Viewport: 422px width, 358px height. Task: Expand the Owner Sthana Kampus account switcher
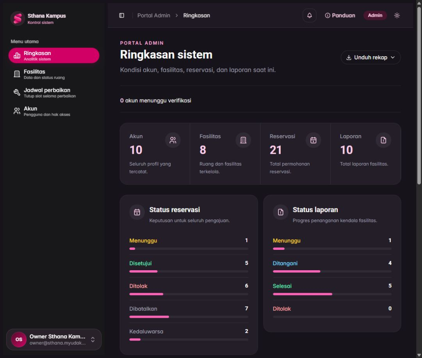pos(54,339)
